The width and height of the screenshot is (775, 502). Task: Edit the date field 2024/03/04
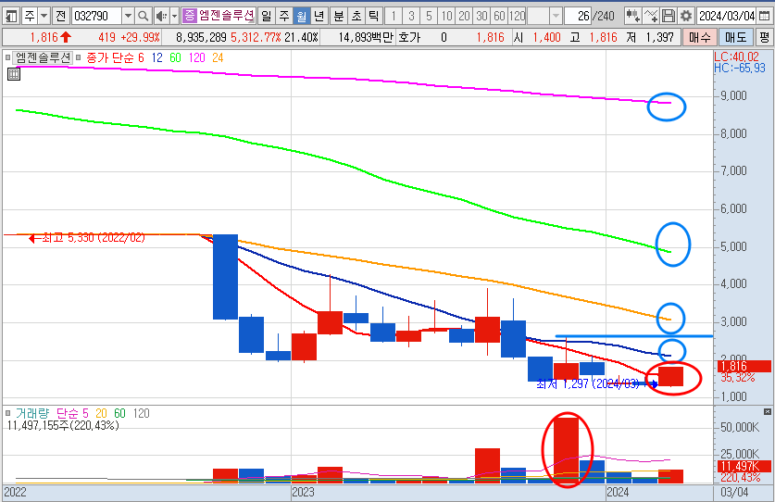726,17
